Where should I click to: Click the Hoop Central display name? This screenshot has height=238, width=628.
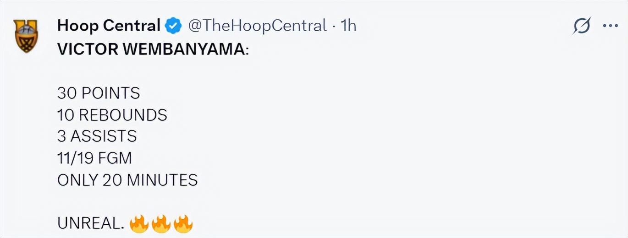[109, 26]
